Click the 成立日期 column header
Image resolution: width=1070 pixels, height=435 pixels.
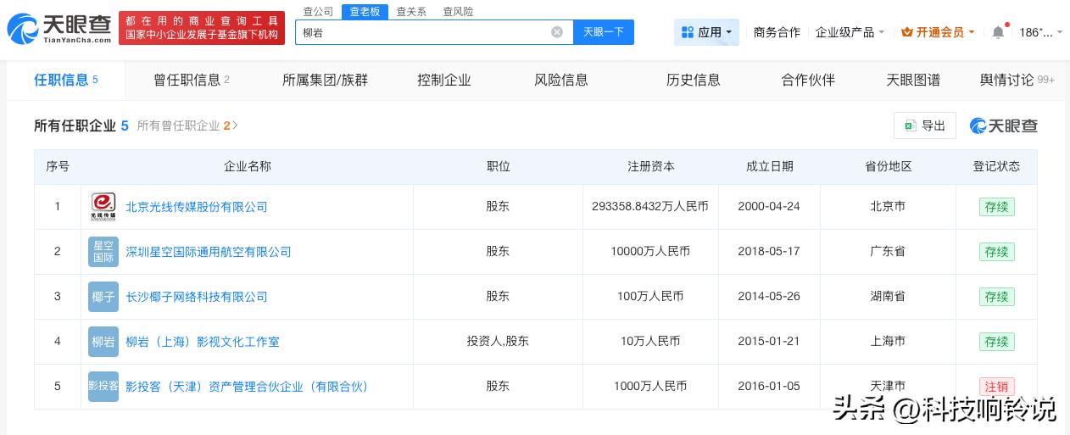click(769, 166)
